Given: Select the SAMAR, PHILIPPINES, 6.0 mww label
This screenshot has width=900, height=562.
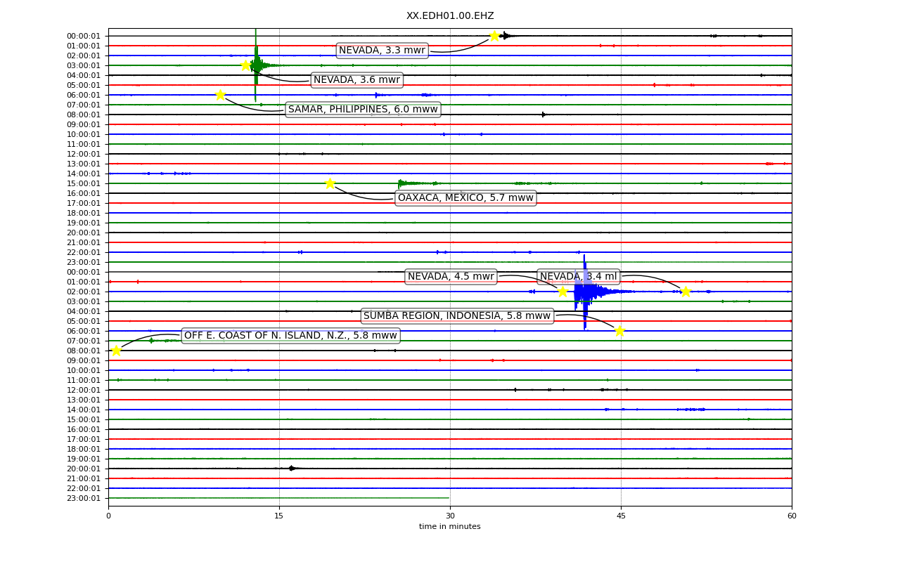Looking at the screenshot, I should click(363, 109).
